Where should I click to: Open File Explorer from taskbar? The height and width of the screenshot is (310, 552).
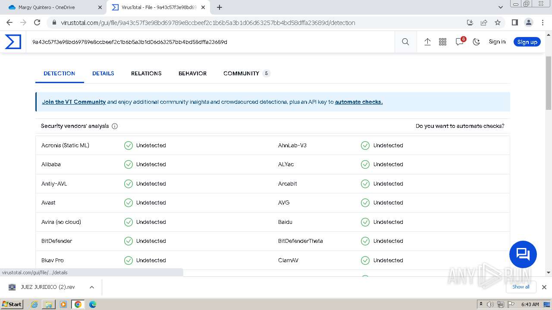click(x=49, y=304)
